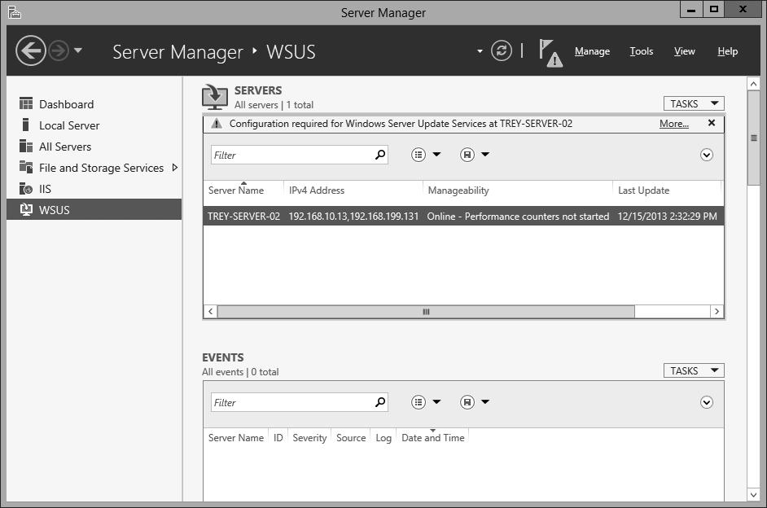The image size is (767, 508).
Task: Sort by Server Name in Servers
Action: point(236,190)
